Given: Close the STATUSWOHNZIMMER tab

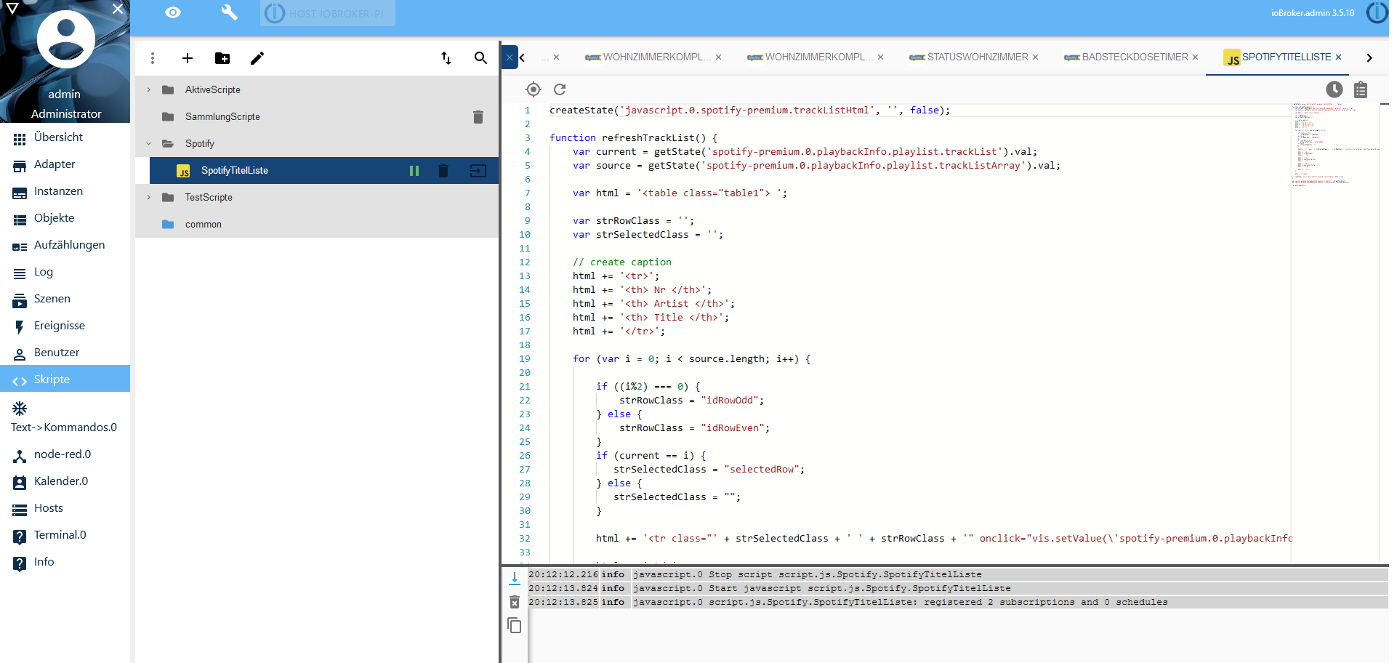Looking at the screenshot, I should (1036, 57).
